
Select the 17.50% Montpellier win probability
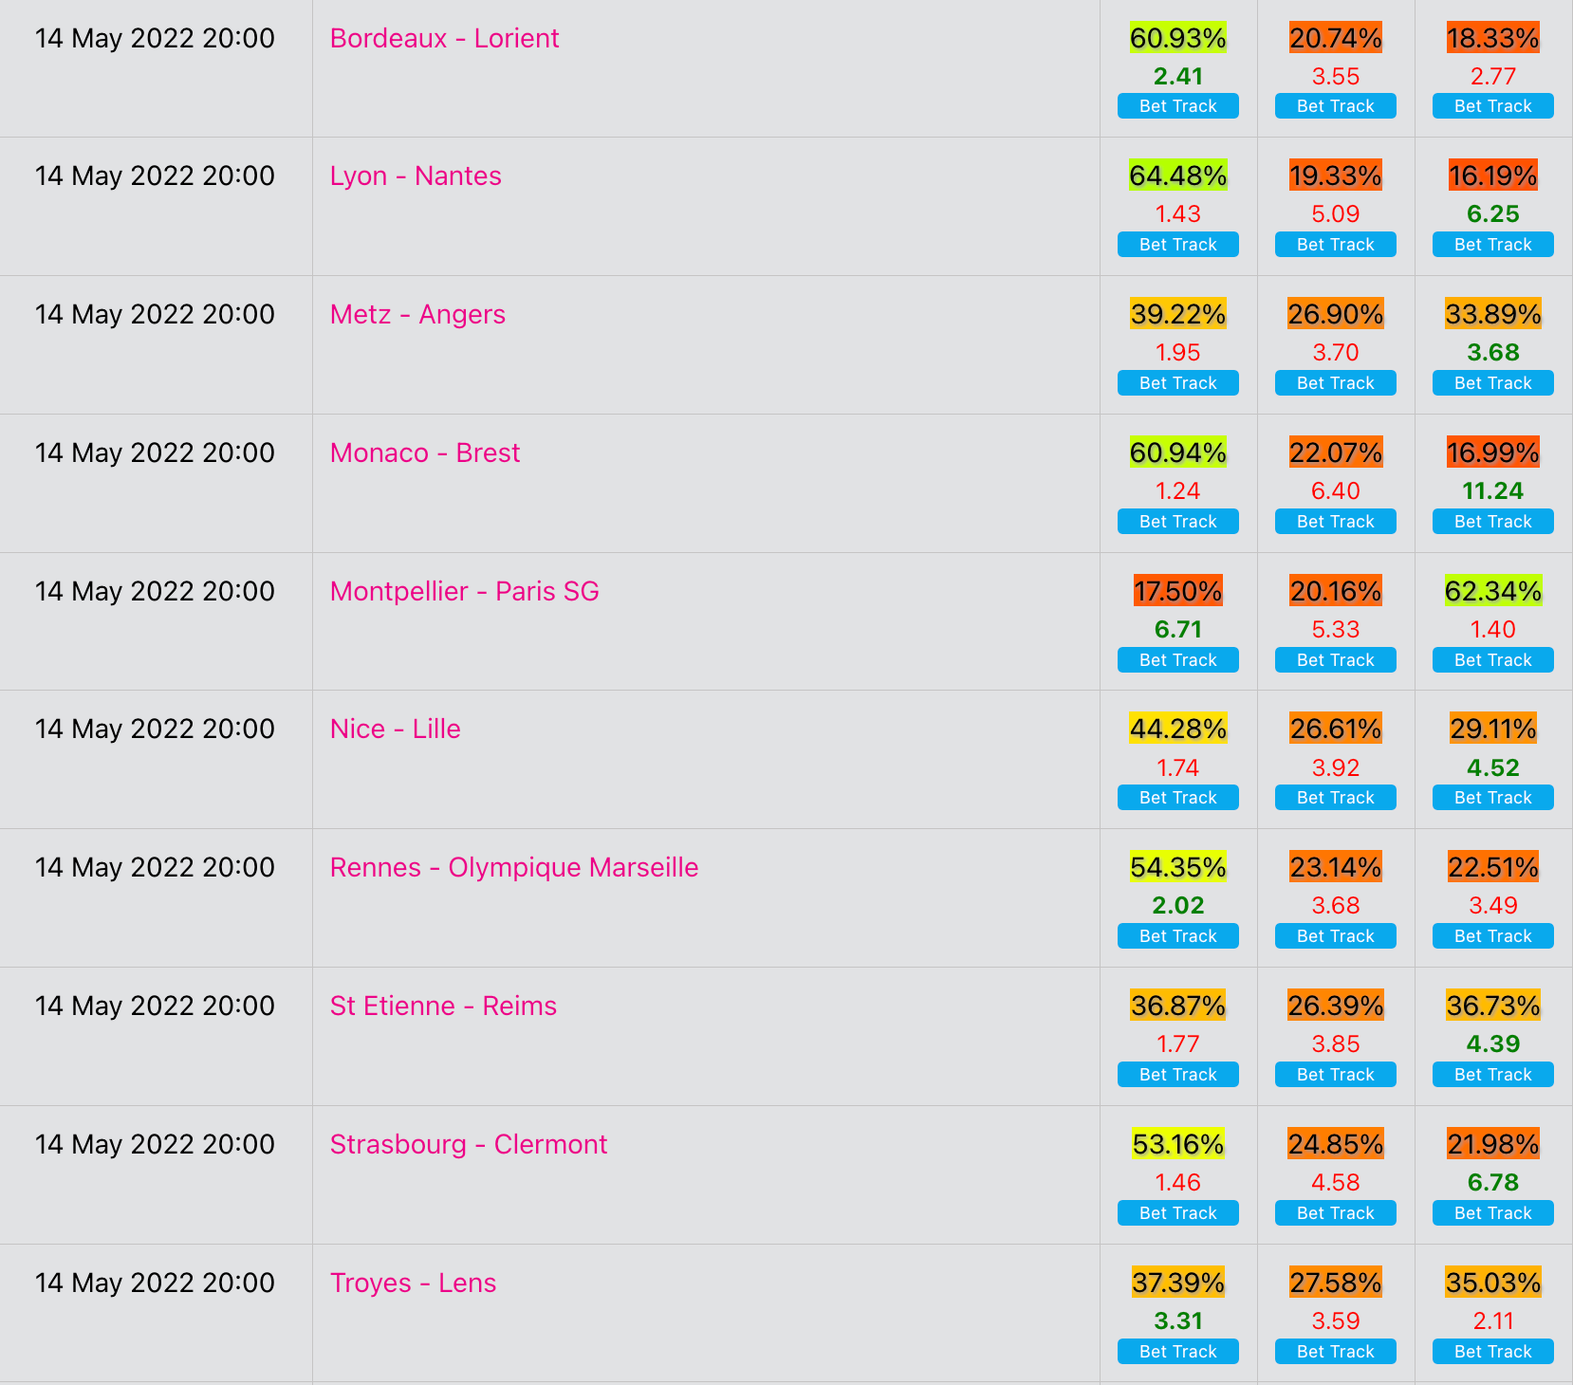(x=1178, y=591)
